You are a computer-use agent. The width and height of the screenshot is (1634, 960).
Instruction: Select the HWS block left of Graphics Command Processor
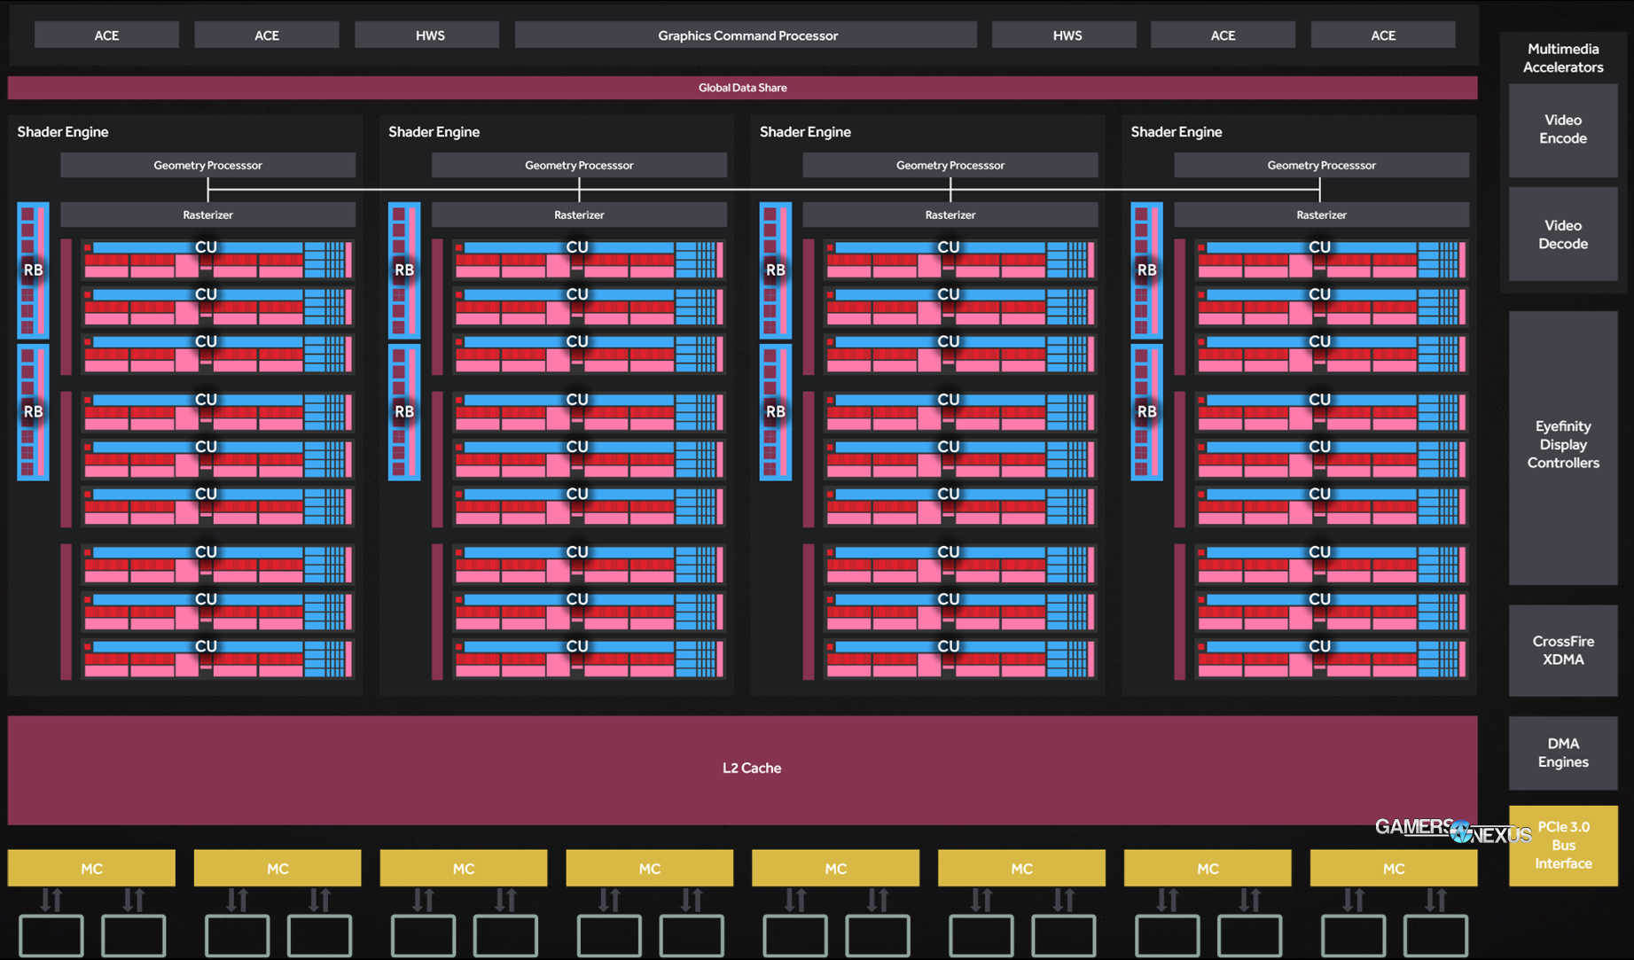coord(429,35)
